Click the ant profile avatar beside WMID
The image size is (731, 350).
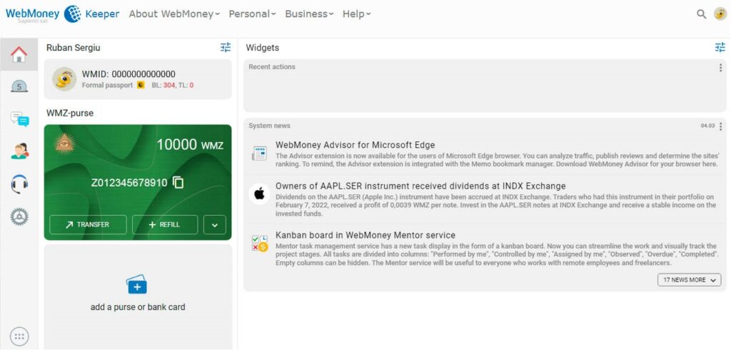(x=64, y=79)
